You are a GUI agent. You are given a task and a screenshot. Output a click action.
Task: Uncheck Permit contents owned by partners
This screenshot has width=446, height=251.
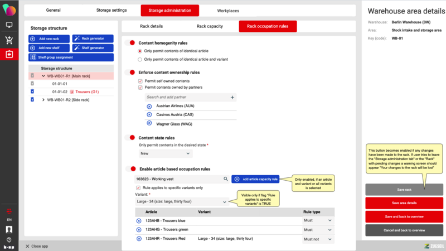(140, 88)
